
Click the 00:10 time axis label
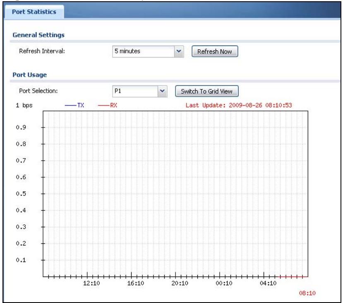pos(224,283)
